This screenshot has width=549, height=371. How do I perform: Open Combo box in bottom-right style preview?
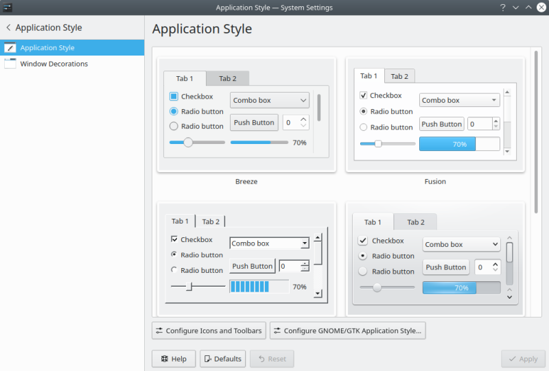461,244
